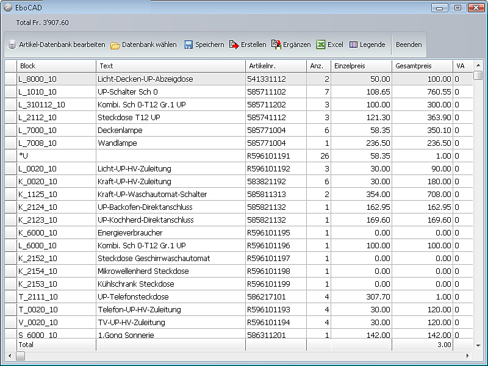Open Datenbank wählen folder icon
This screenshot has width=488, height=366.
115,45
